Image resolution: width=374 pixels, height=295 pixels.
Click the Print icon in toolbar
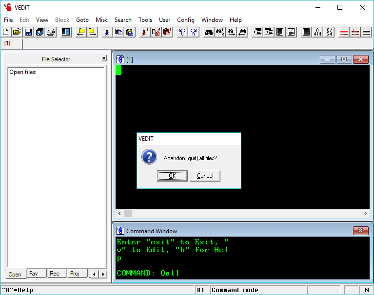point(51,32)
